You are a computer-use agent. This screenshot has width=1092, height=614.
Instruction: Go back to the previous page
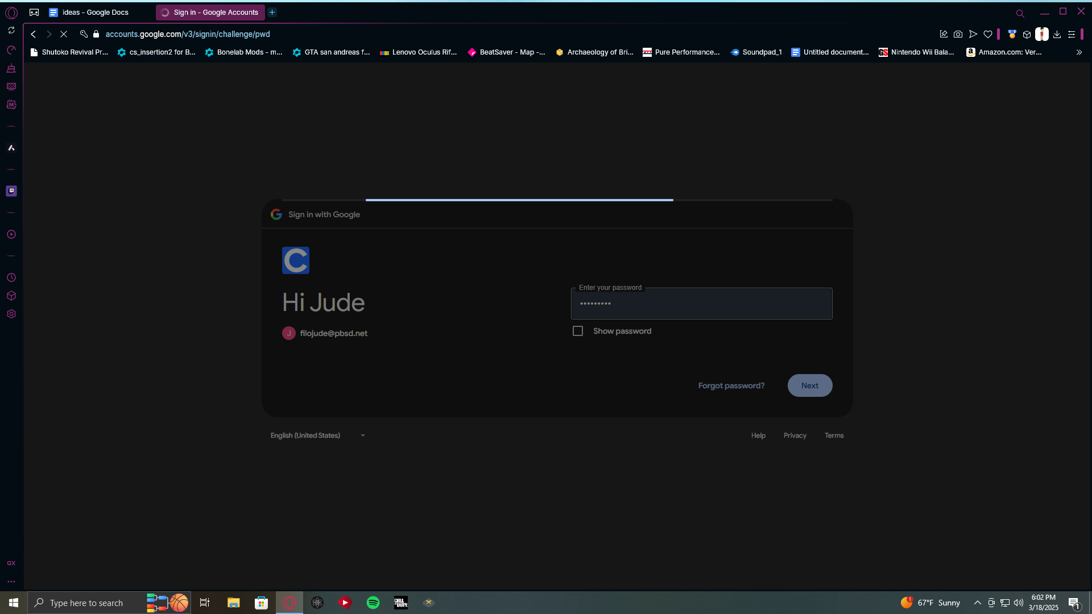[x=34, y=34]
